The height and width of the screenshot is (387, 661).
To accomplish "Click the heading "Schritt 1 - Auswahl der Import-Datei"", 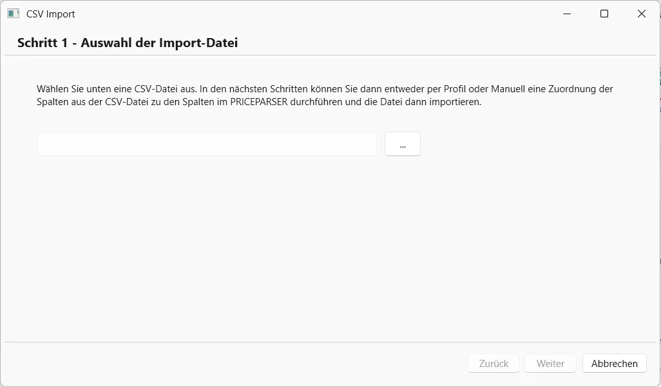I will coord(128,43).
